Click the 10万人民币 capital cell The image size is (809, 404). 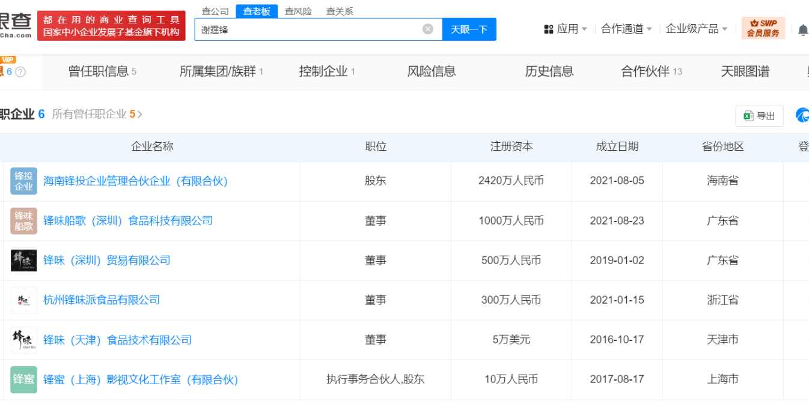coord(511,379)
